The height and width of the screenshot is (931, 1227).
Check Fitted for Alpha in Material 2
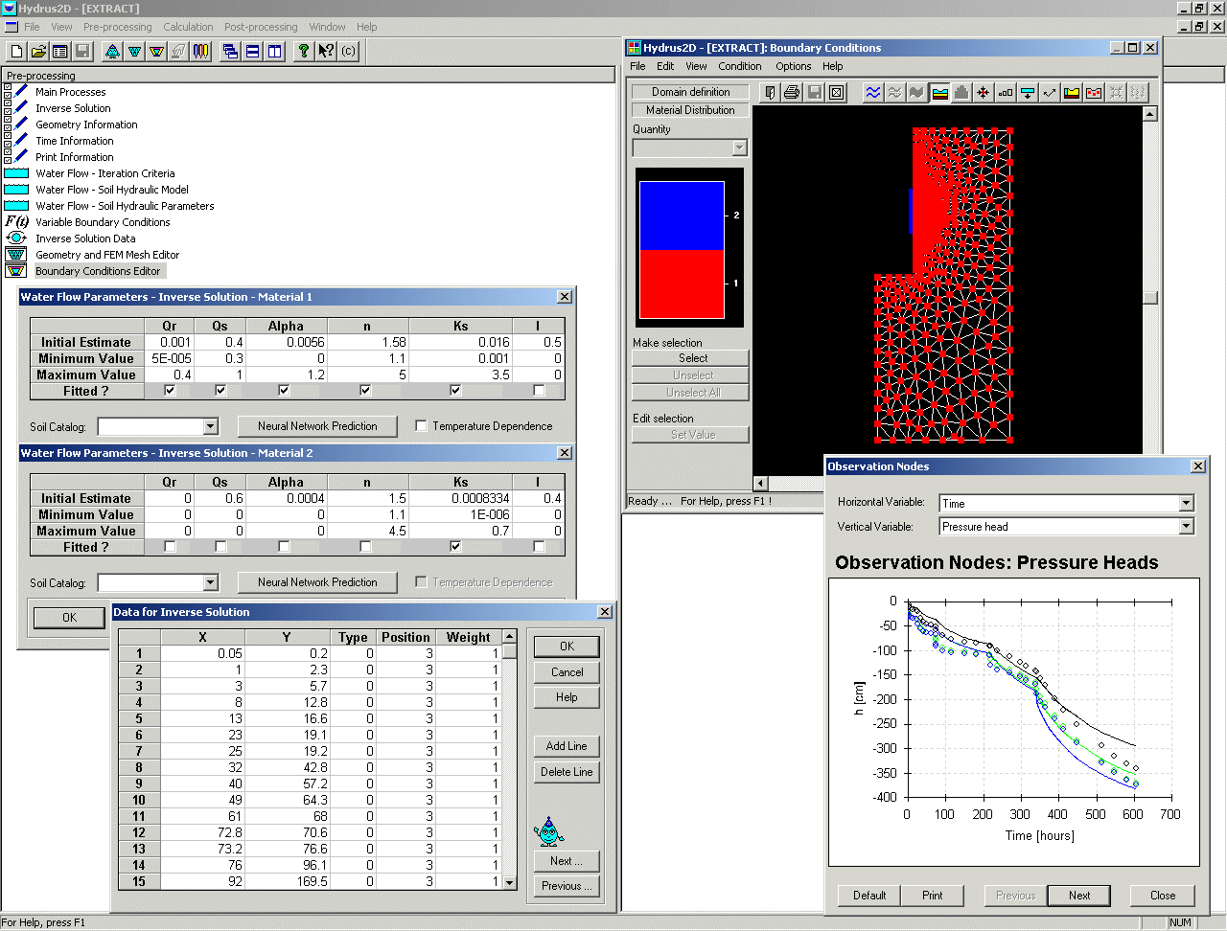click(284, 547)
